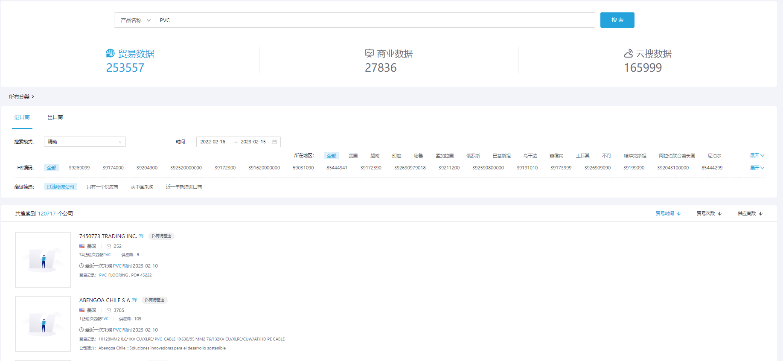Enable the 从中国采购 filter

pos(142,187)
